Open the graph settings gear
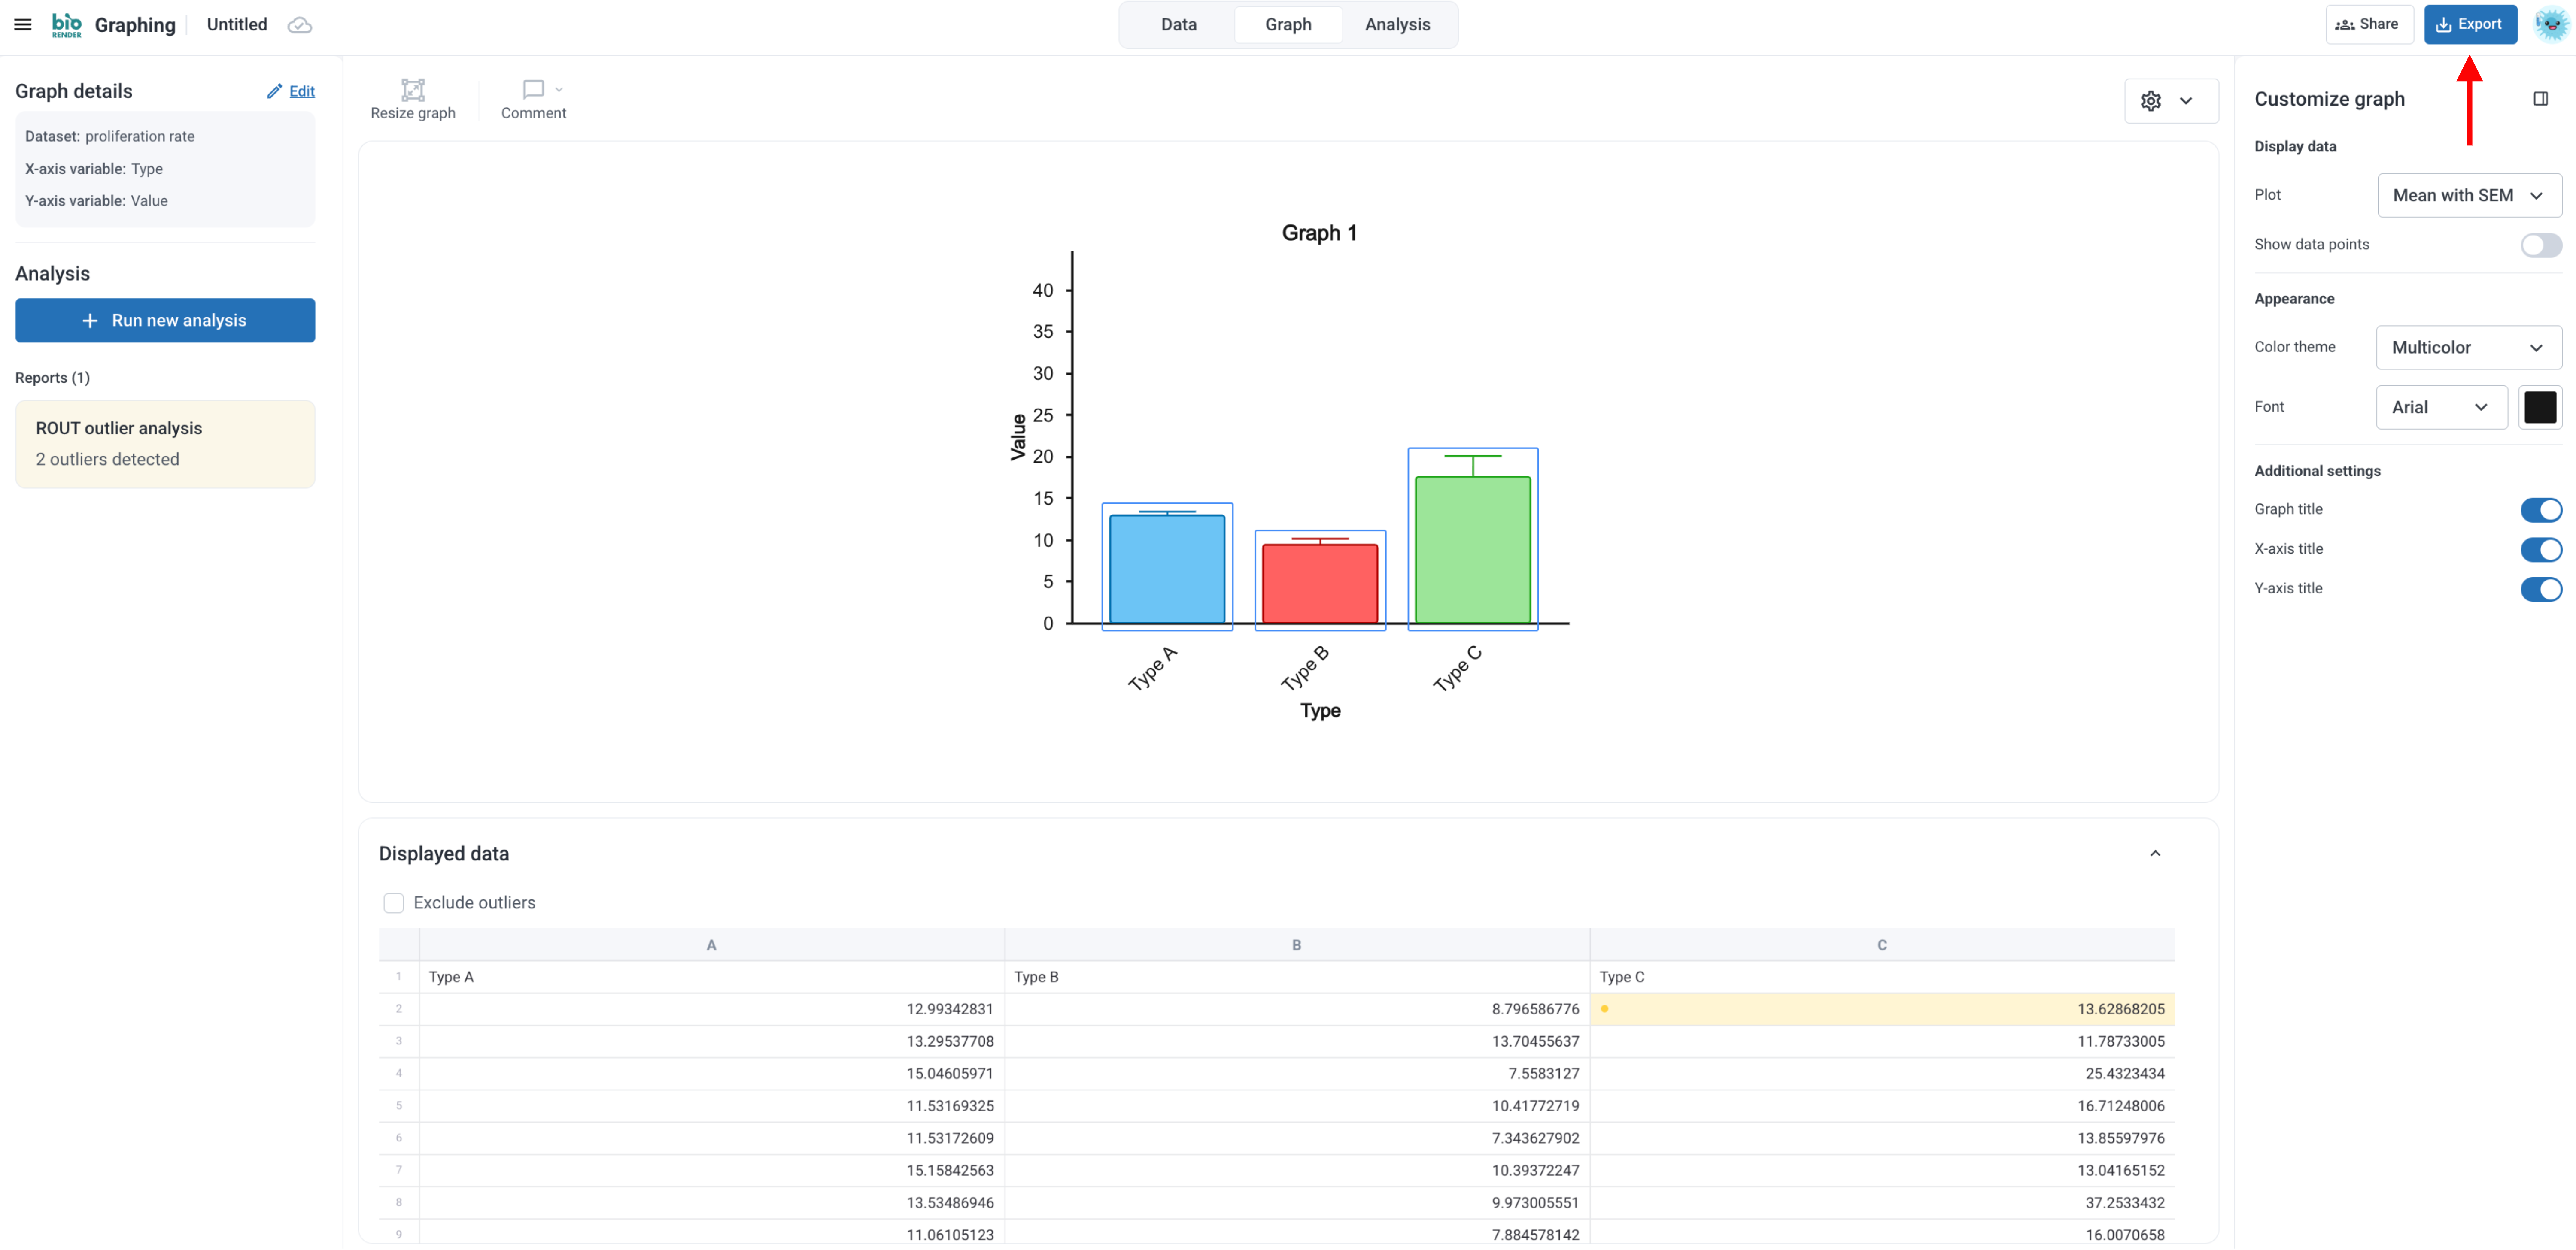The width and height of the screenshot is (2576, 1250). [2151, 101]
